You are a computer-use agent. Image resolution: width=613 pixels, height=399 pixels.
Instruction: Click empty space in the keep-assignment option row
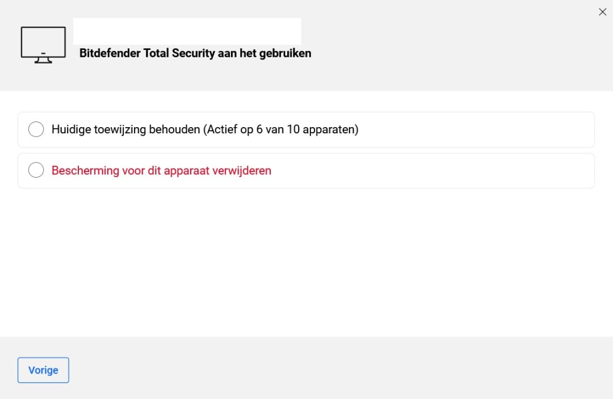tap(477, 129)
